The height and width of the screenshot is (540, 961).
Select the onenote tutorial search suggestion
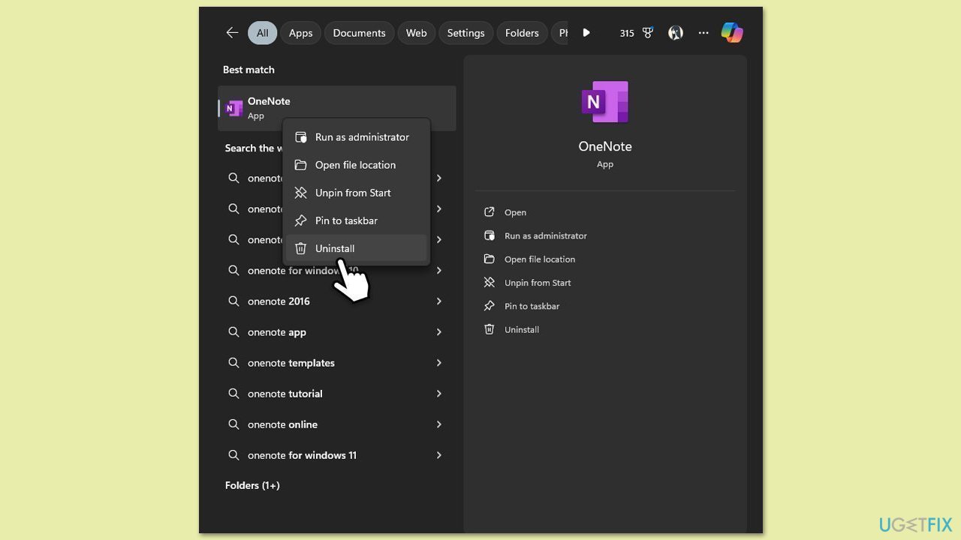tap(336, 394)
